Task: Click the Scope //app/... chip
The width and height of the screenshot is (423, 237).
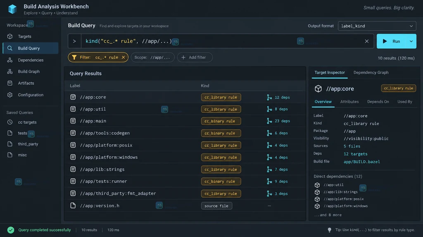Action: pos(152,57)
